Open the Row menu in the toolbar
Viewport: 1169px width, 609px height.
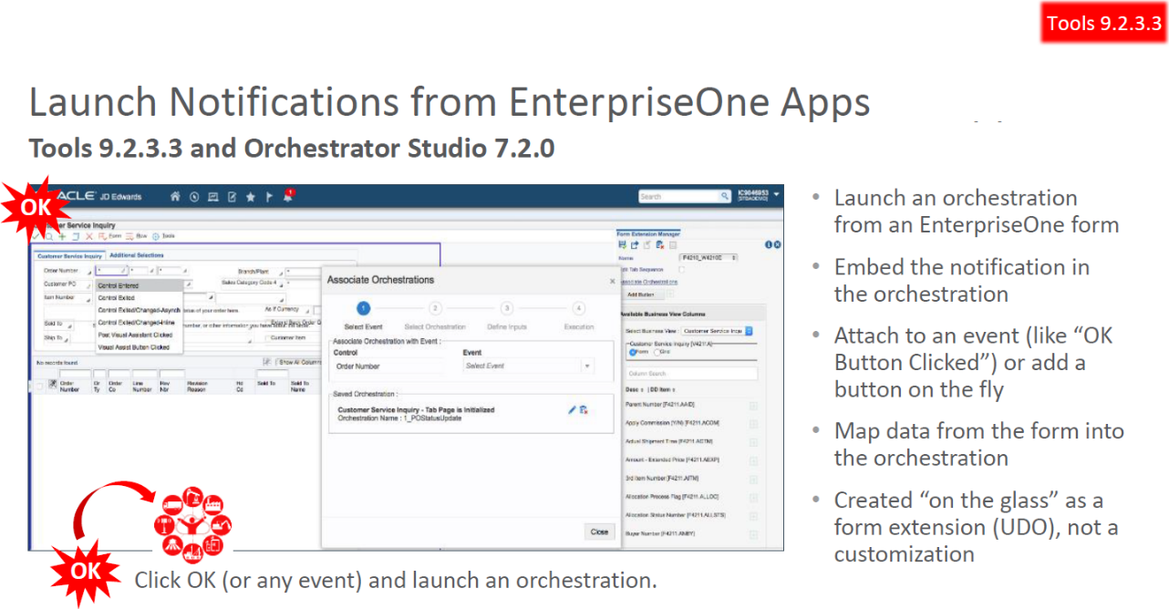[137, 236]
